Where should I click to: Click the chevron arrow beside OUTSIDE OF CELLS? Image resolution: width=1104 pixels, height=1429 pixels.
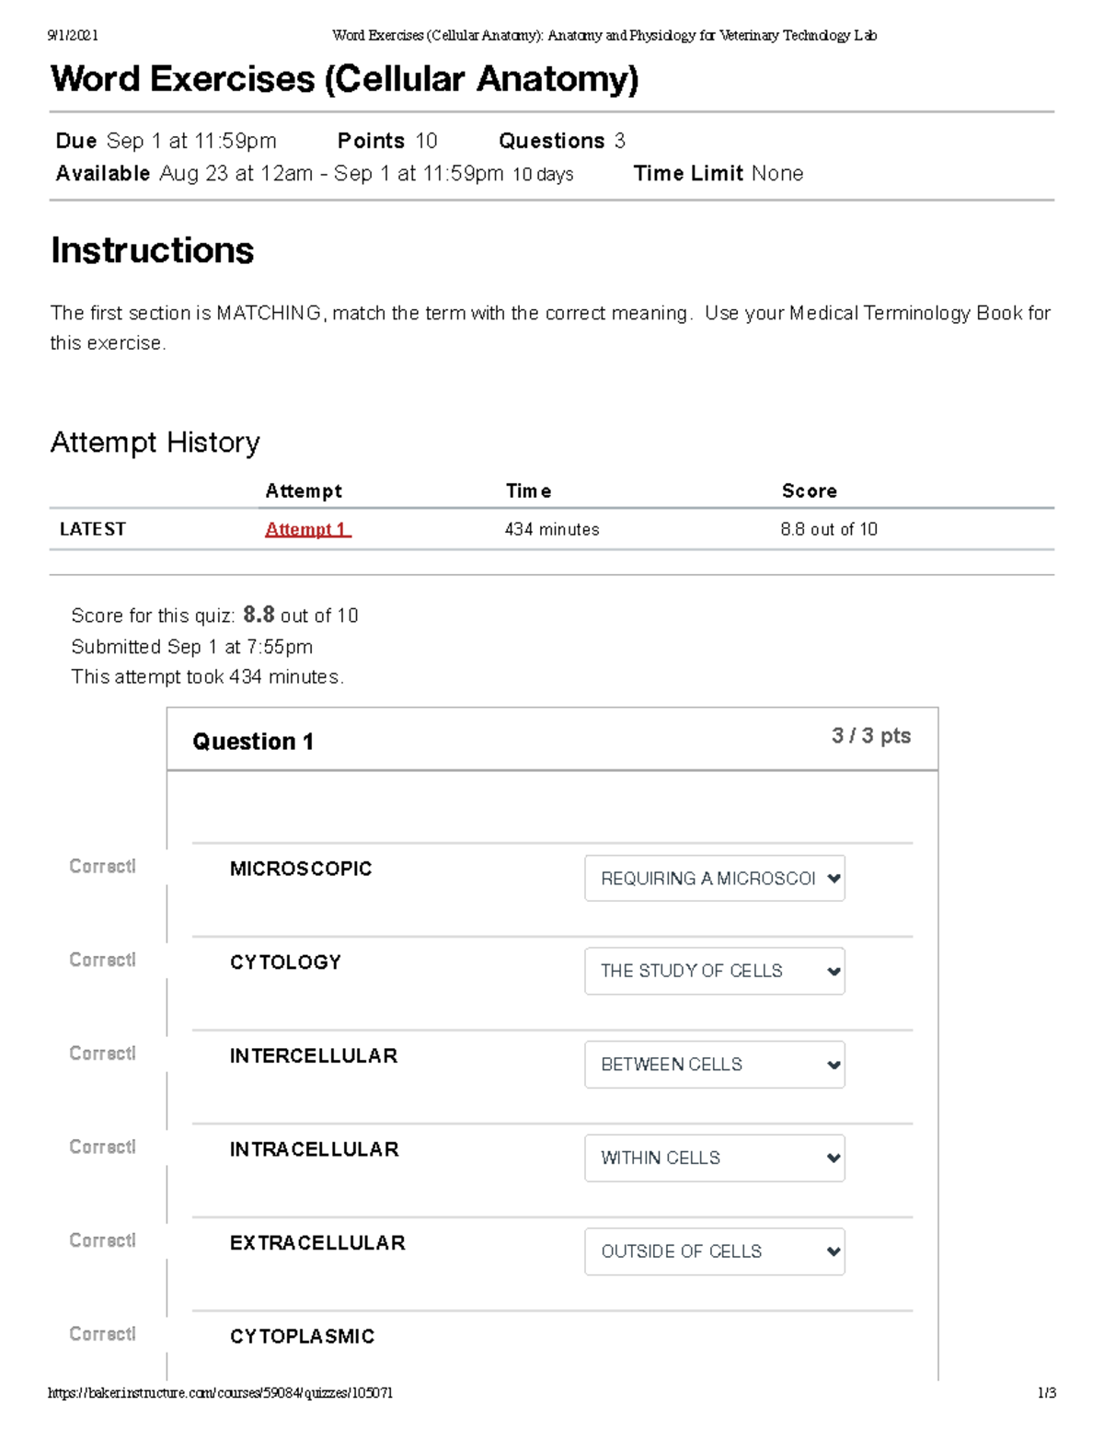tap(834, 1251)
